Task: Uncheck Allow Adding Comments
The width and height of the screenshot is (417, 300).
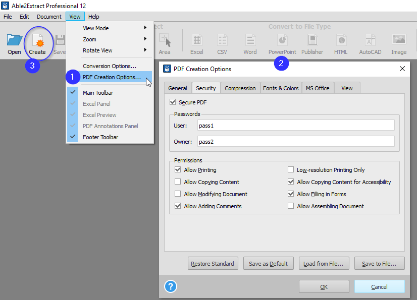Action: pos(178,206)
